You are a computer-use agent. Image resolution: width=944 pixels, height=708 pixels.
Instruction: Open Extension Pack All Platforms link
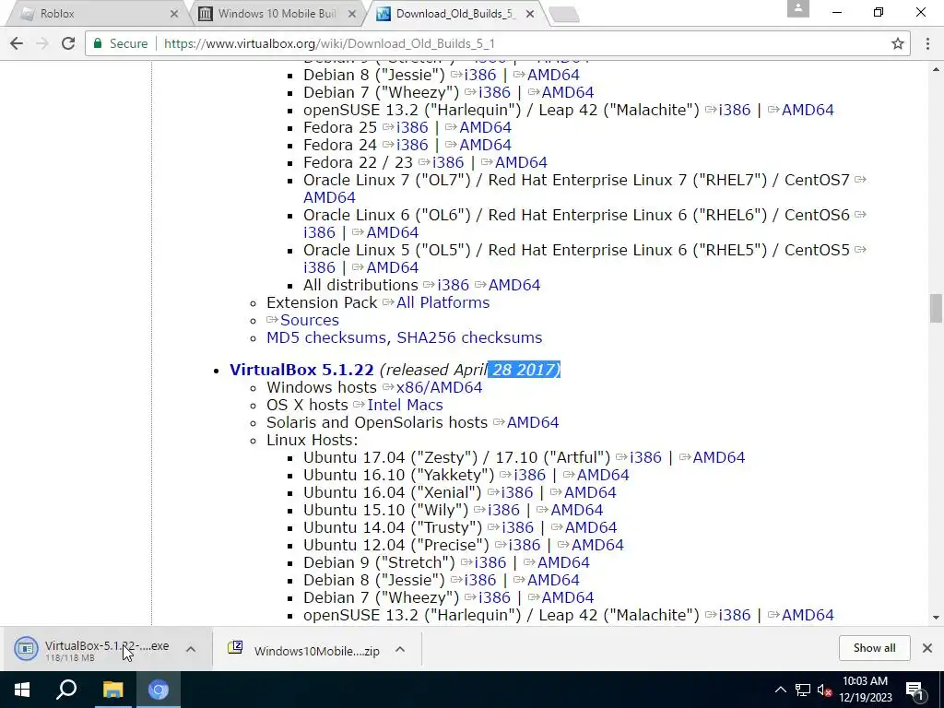[443, 302]
